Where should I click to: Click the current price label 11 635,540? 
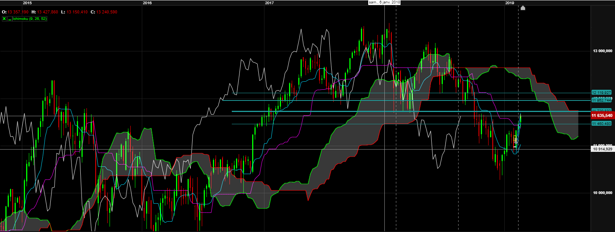602,115
